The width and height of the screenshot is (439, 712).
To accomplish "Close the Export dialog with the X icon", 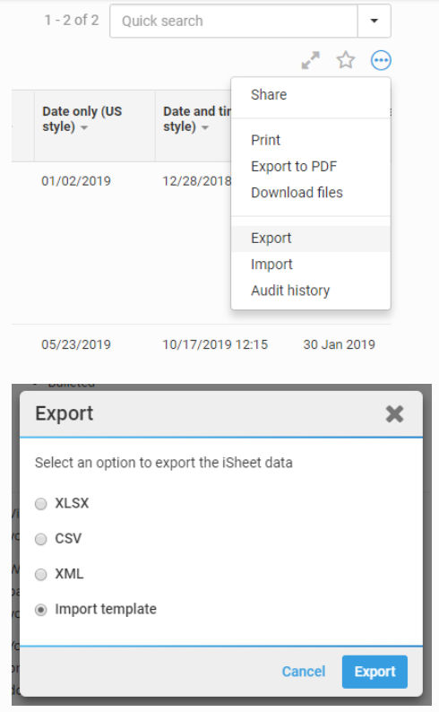I will pyautogui.click(x=394, y=413).
